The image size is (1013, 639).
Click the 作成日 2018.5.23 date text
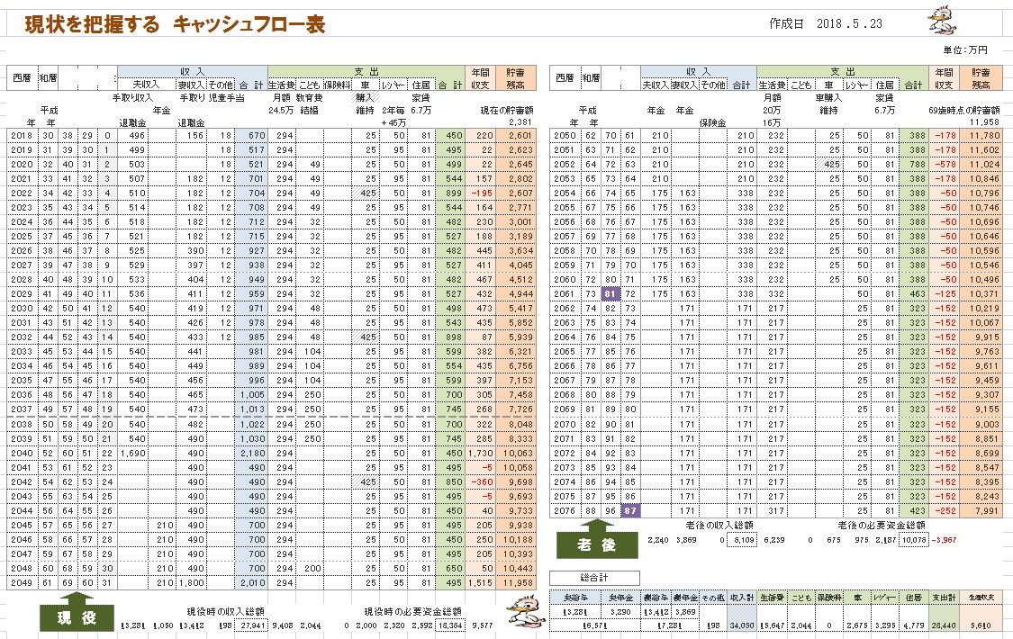click(826, 24)
